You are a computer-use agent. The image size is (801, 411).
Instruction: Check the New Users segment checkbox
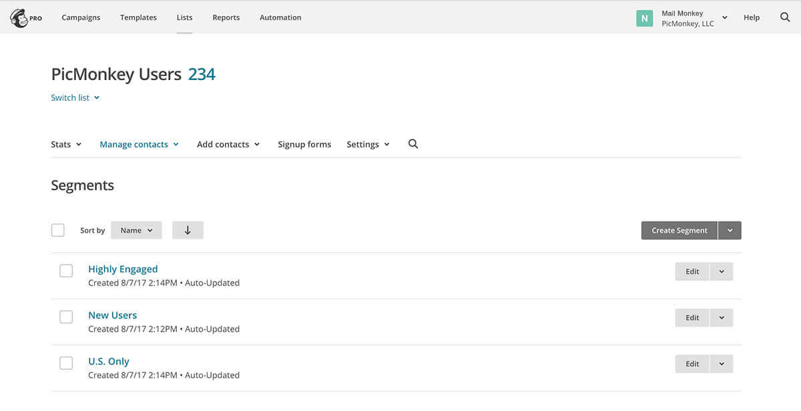coord(66,317)
